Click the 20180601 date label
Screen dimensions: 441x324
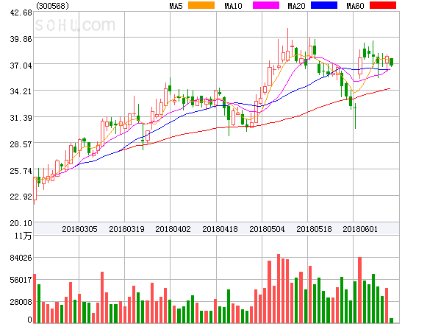pyautogui.click(x=360, y=229)
